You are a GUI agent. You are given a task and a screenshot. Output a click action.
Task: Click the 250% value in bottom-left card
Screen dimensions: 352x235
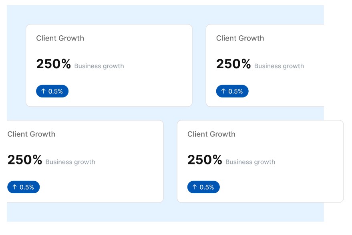[24, 160]
